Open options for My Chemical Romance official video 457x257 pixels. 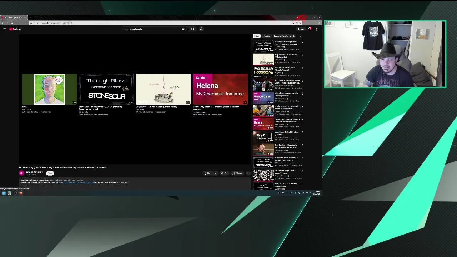point(302,81)
